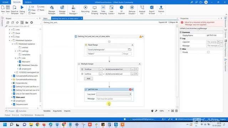Click Collapse All
Image resolution: width=228 pixels, height=128 pixels.
click(173, 22)
